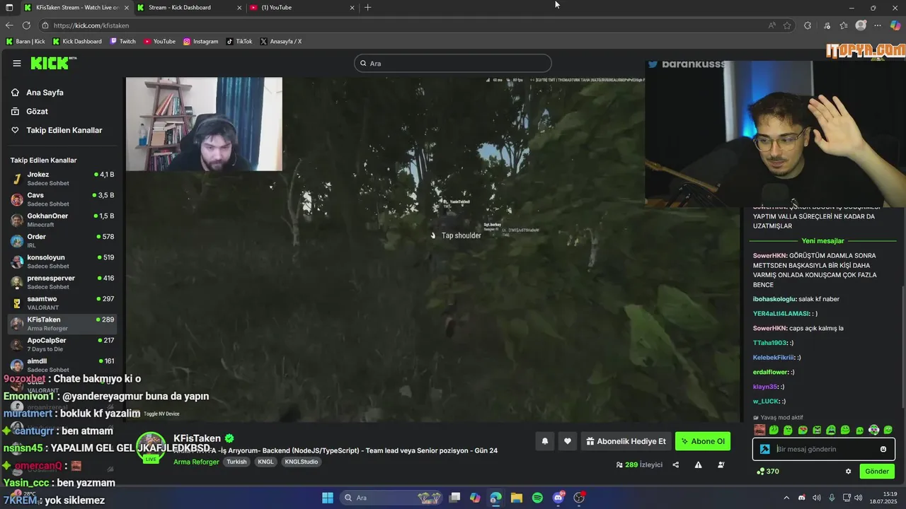This screenshot has width=906, height=509.
Task: Open the Twitch bookmark
Action: tap(123, 42)
